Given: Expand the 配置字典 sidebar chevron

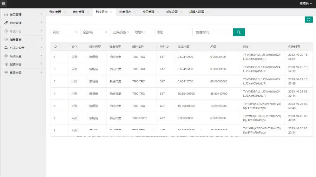Looking at the screenshot, I should point(41,64).
